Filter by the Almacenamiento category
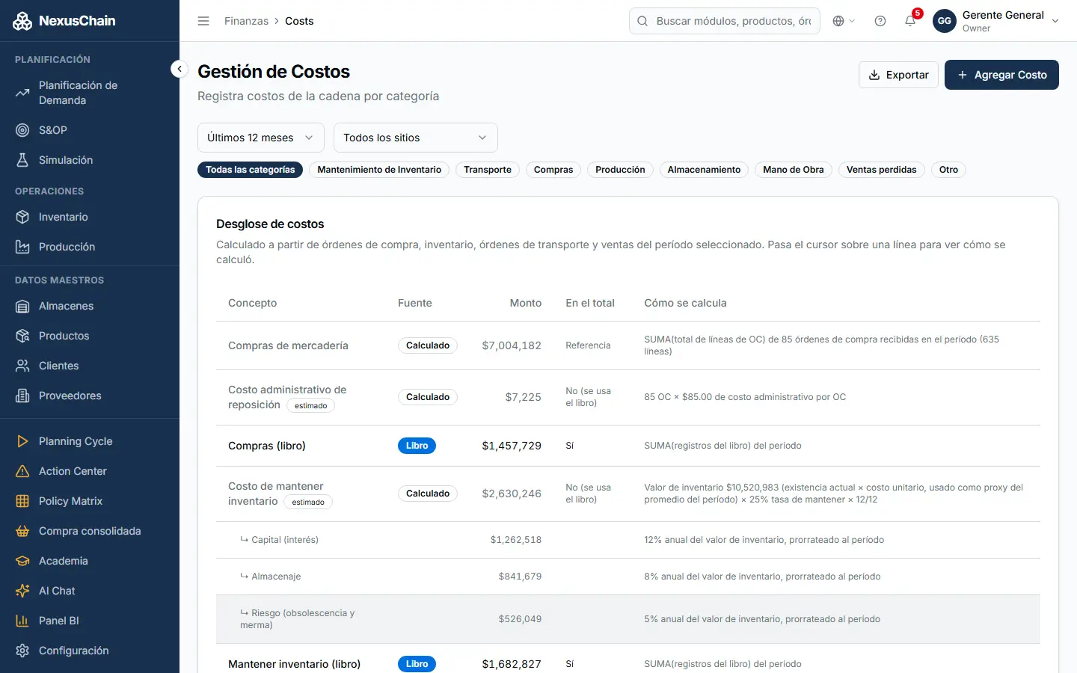 (704, 170)
